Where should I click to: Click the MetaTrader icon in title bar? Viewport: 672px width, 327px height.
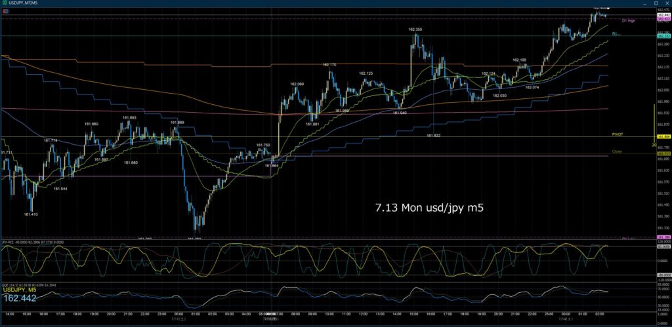click(4, 3)
